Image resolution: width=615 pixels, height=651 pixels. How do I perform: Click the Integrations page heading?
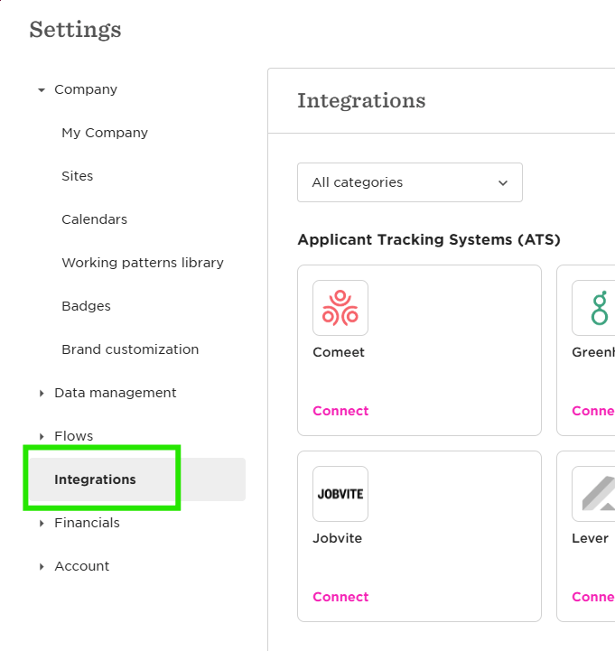point(361,101)
